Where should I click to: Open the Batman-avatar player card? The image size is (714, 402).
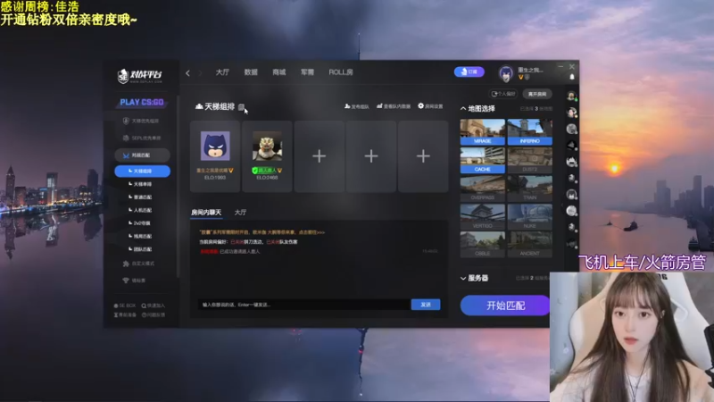click(215, 156)
